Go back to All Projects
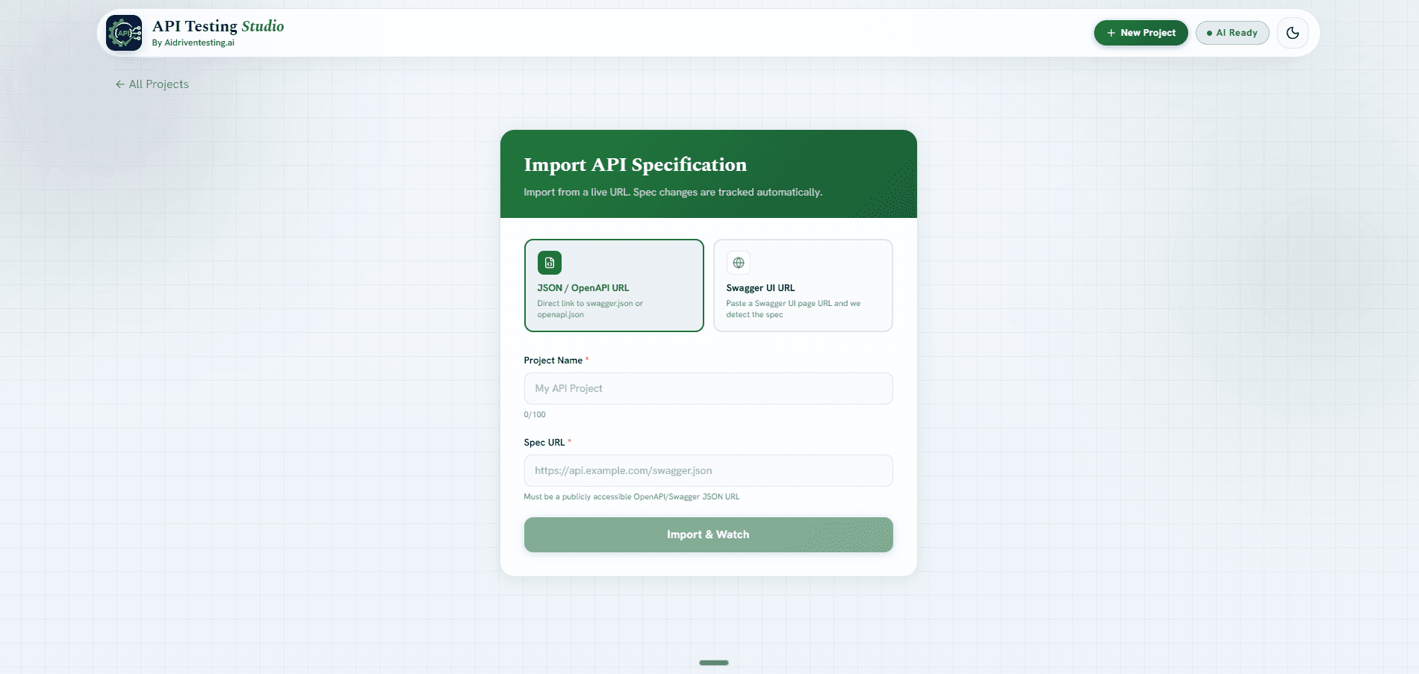This screenshot has height=674, width=1419. 152,84
